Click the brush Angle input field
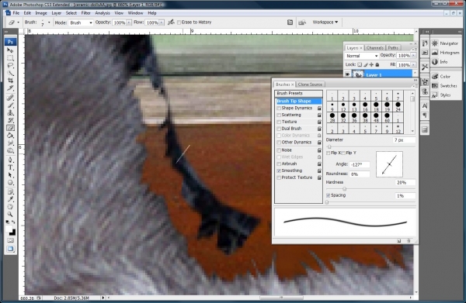 tap(360, 164)
